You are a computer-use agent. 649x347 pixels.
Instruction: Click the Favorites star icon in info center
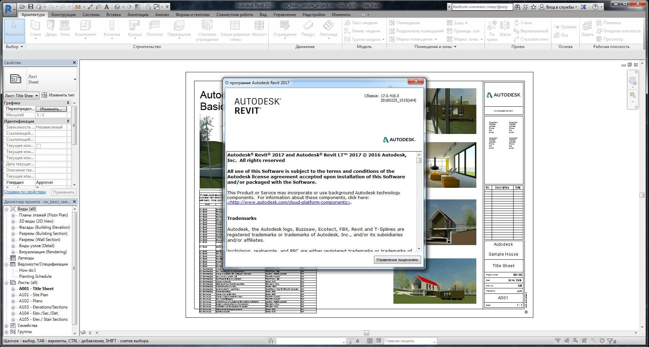pyautogui.click(x=533, y=6)
